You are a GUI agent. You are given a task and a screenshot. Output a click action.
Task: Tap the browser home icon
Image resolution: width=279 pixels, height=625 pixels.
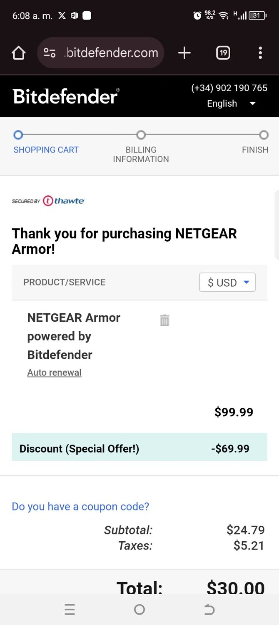(x=19, y=53)
